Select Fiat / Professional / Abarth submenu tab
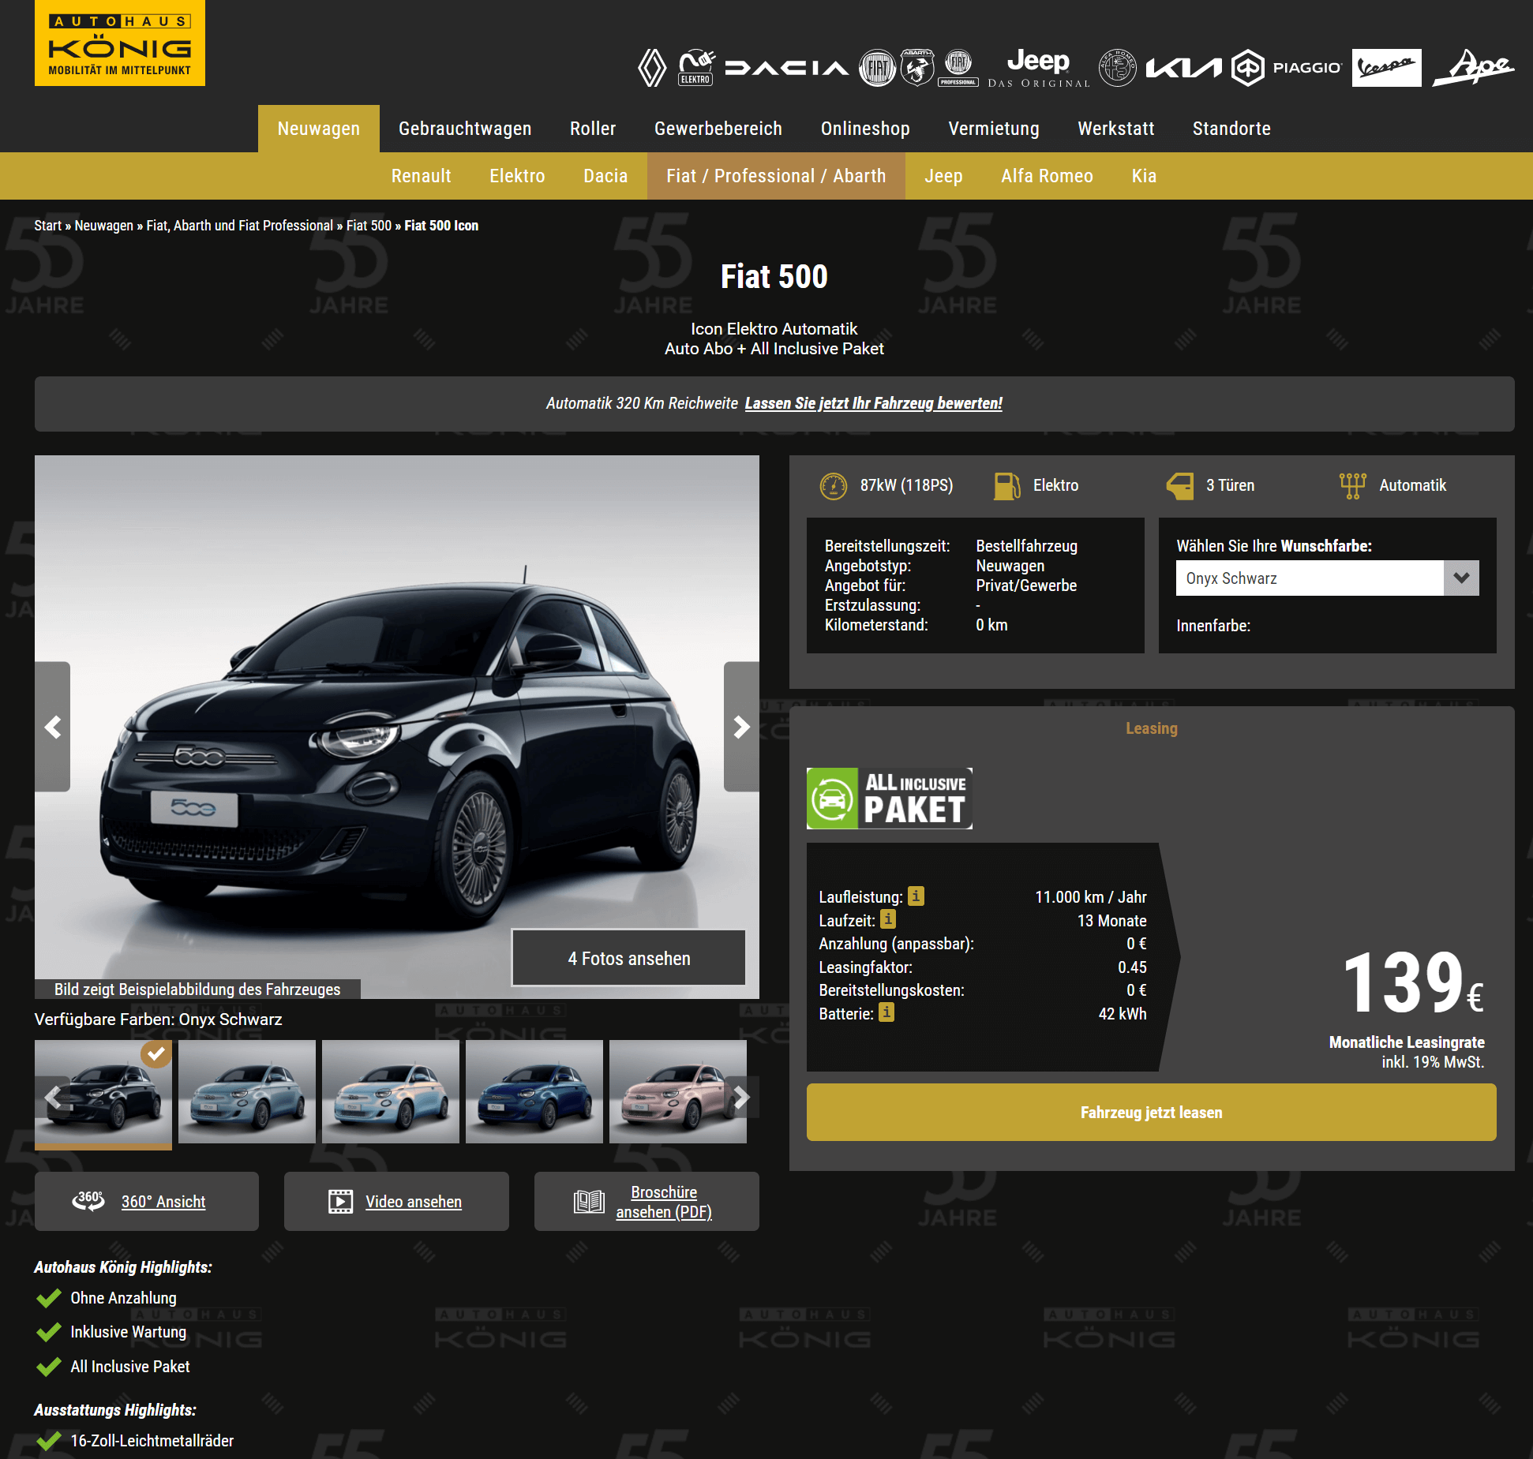Screen dimensions: 1533x1459 tap(776, 176)
